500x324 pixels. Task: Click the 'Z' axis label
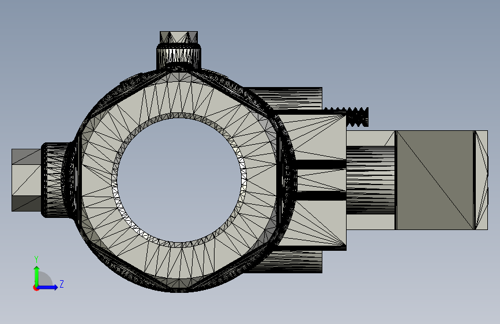tap(62, 284)
